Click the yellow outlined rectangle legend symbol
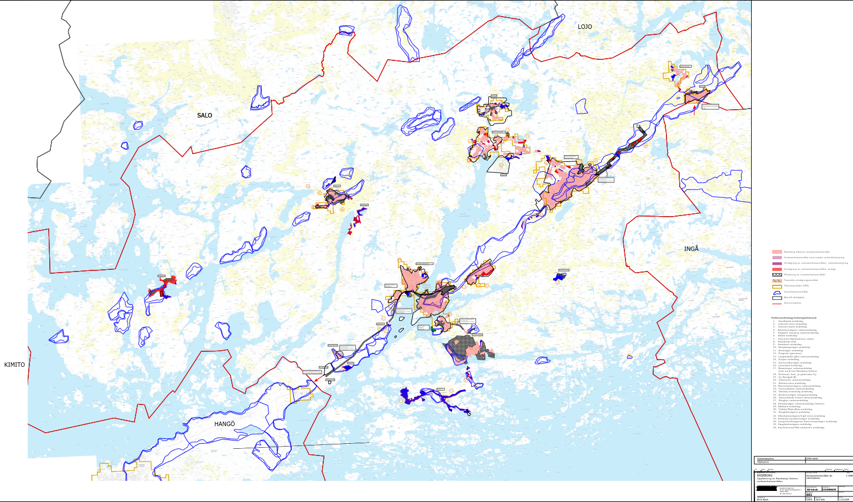Screen dimensions: 853x502 (x=777, y=286)
